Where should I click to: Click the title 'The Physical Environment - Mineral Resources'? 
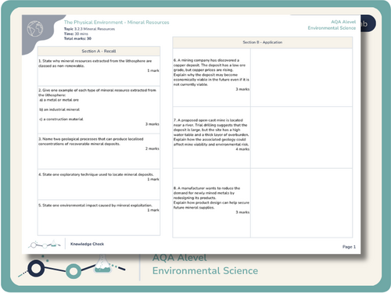117,23
